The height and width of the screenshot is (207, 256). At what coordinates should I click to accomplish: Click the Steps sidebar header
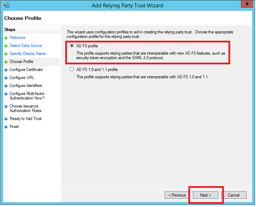[x=10, y=30]
